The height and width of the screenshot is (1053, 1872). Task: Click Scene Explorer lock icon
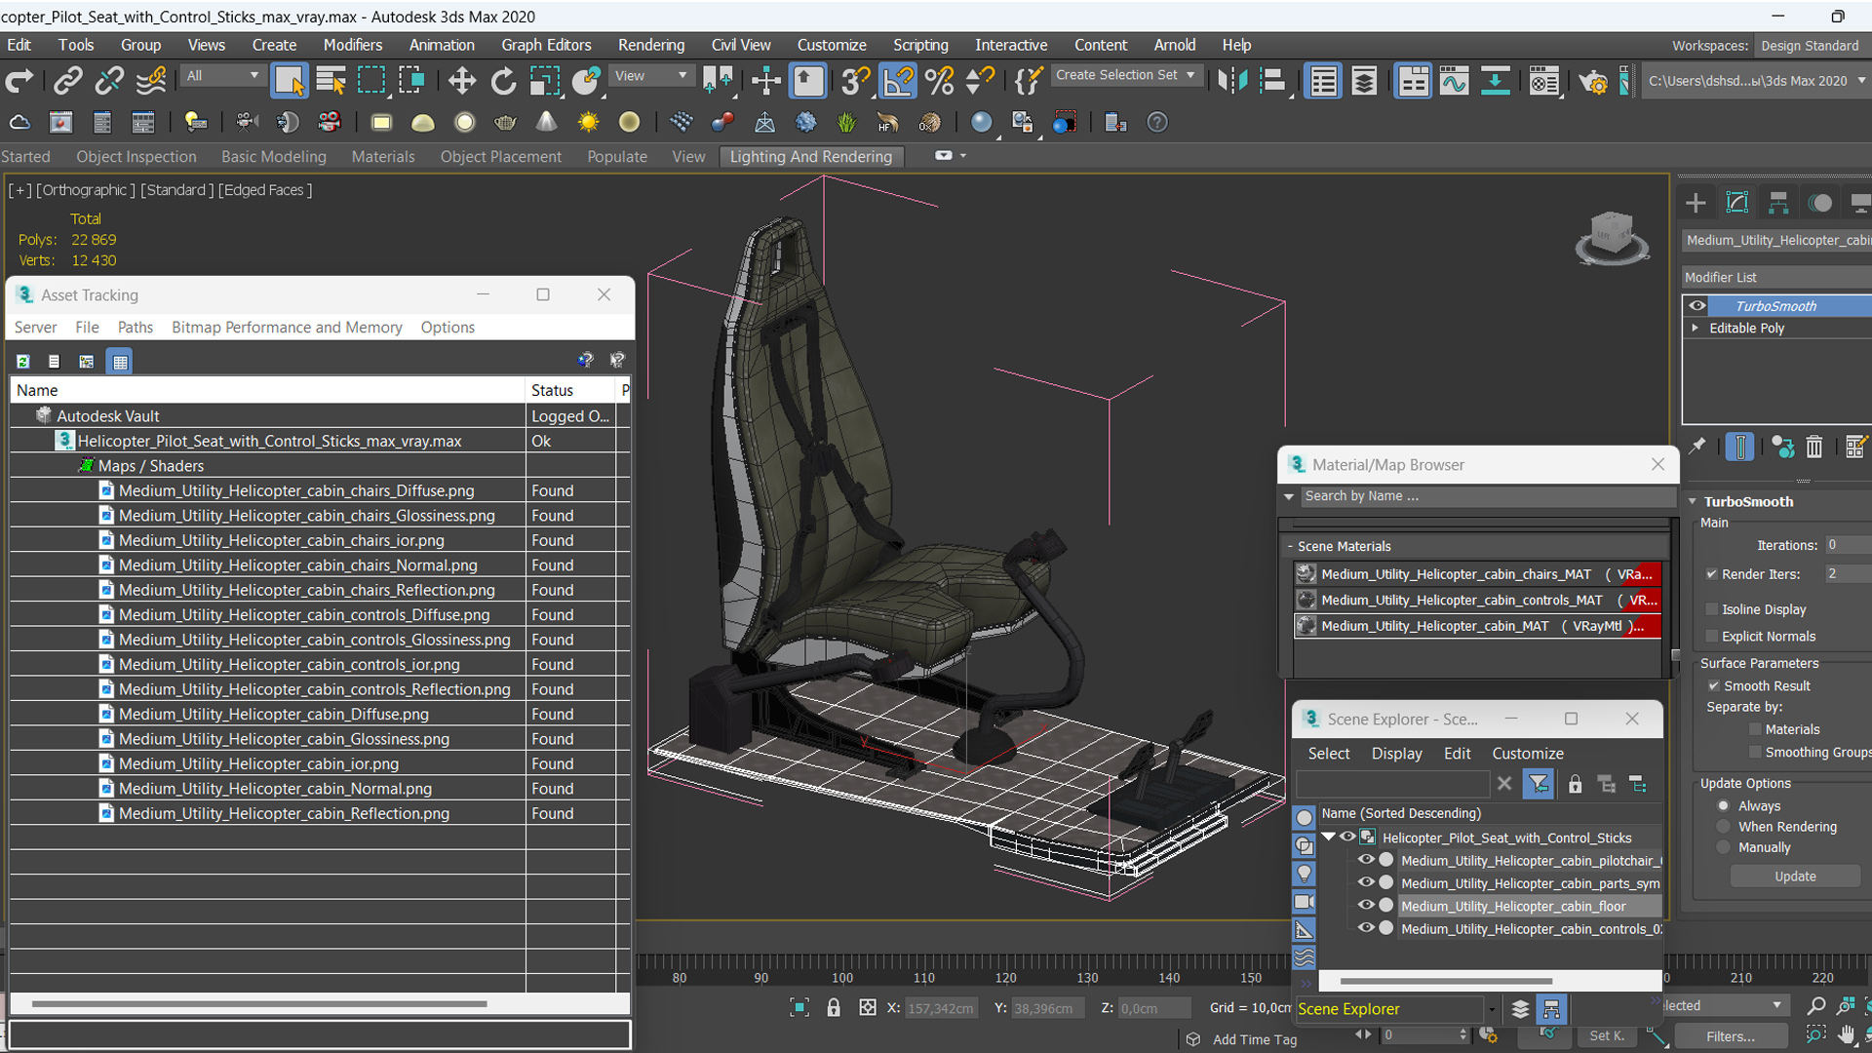click(1575, 784)
